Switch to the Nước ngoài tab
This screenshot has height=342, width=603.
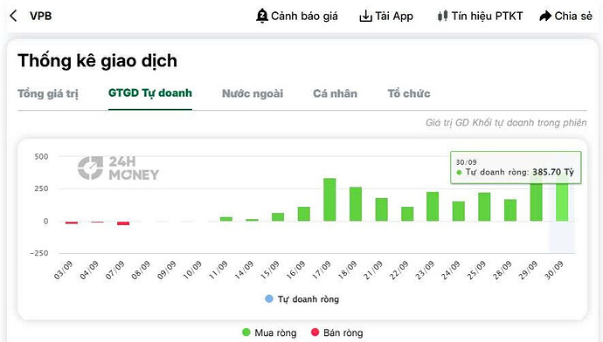pos(253,93)
